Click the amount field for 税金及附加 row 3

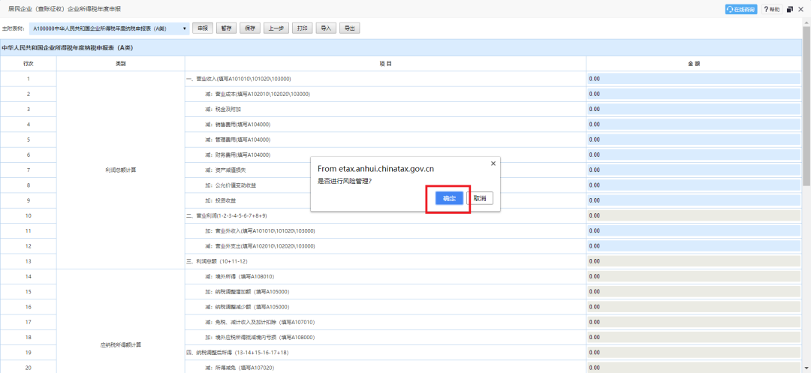[694, 110]
